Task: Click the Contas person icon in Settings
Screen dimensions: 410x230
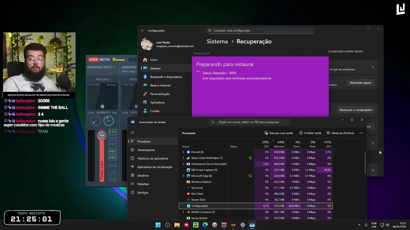Action: (145, 111)
